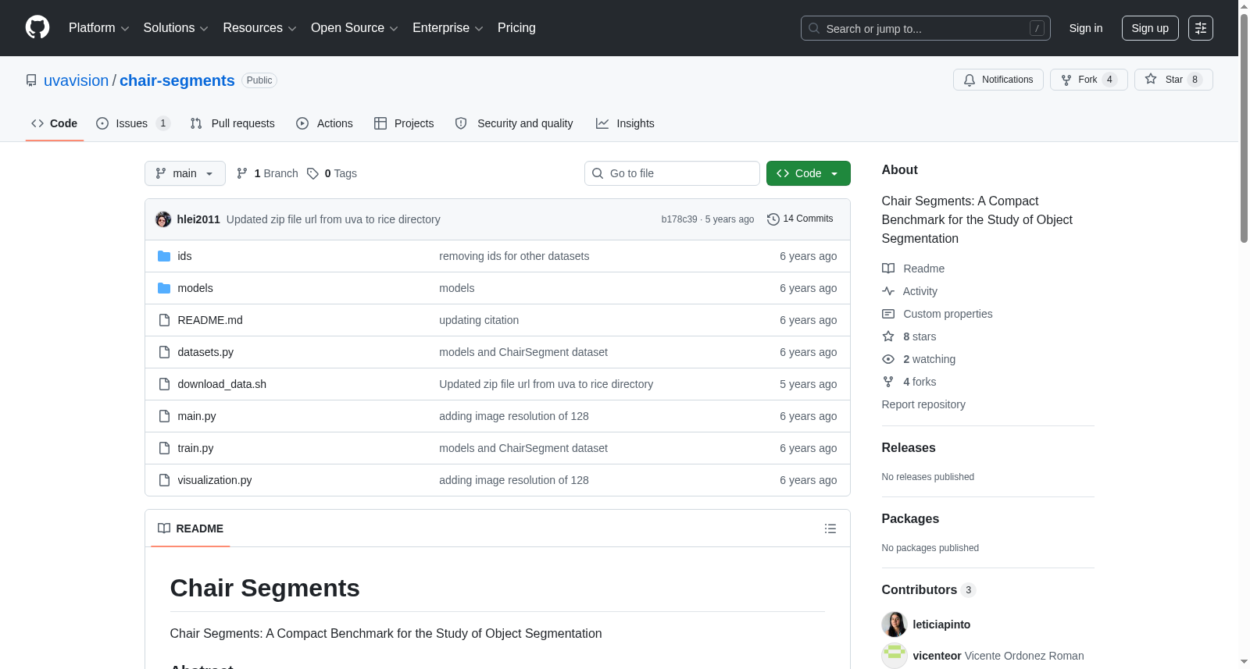Open hlei2011 username link

(x=198, y=219)
